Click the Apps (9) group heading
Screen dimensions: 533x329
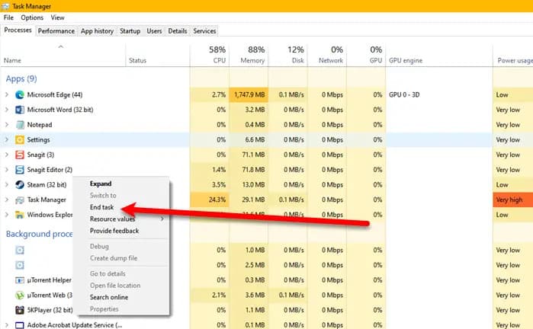click(21, 78)
